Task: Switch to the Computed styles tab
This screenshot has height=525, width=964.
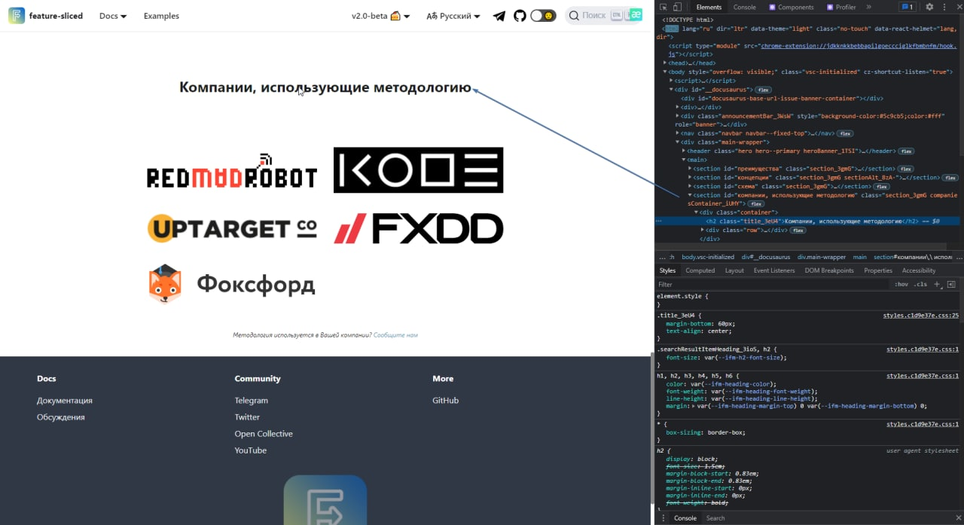Action: coord(700,270)
